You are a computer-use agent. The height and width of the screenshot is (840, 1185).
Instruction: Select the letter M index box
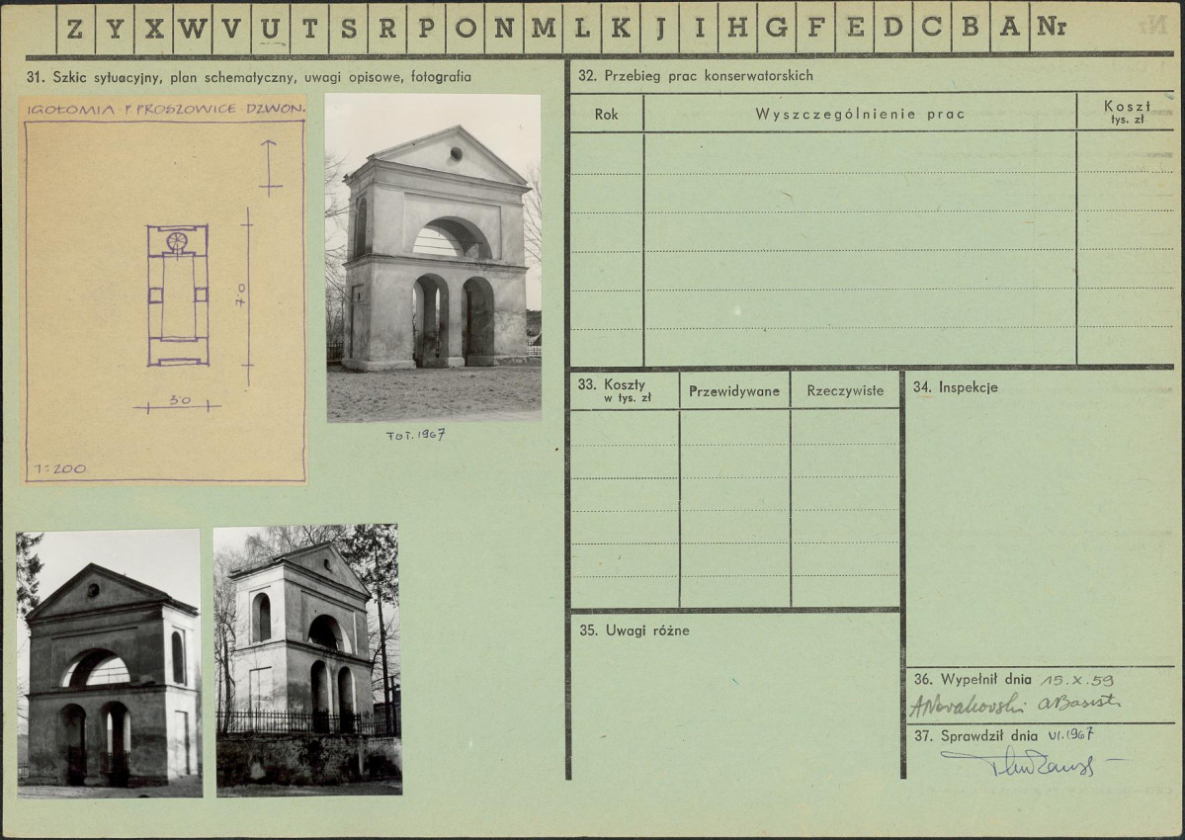pyautogui.click(x=543, y=29)
